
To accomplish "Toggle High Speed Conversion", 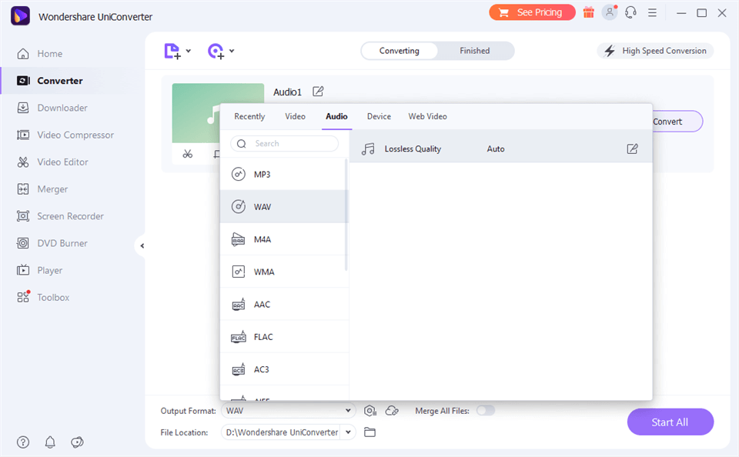I will 656,51.
